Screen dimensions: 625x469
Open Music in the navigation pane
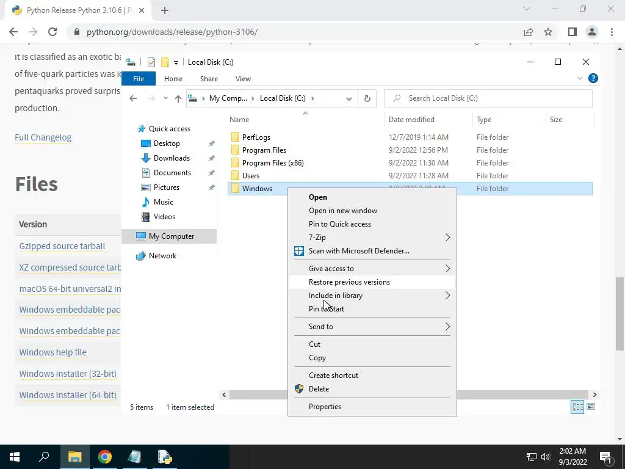(163, 202)
